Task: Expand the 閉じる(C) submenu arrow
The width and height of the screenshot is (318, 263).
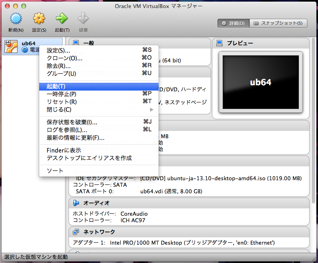Action: (x=152, y=110)
